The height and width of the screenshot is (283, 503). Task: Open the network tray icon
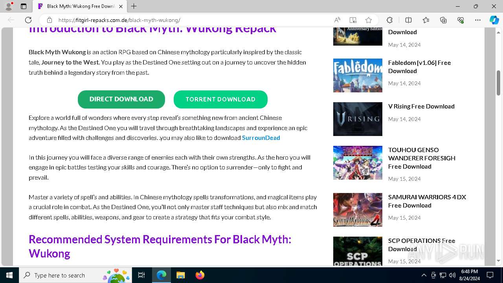442,275
